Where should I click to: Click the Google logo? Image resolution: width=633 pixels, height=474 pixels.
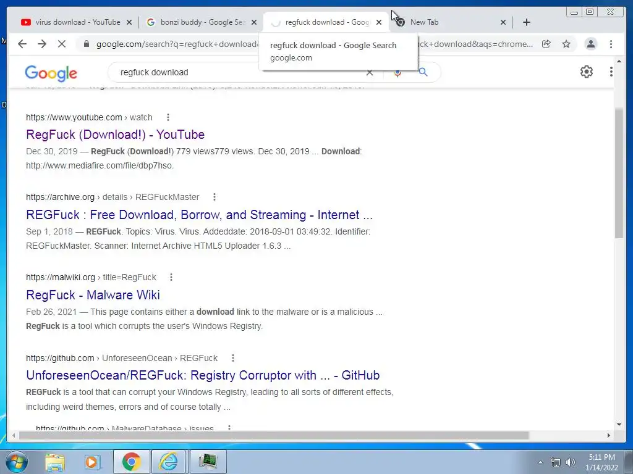[51, 73]
